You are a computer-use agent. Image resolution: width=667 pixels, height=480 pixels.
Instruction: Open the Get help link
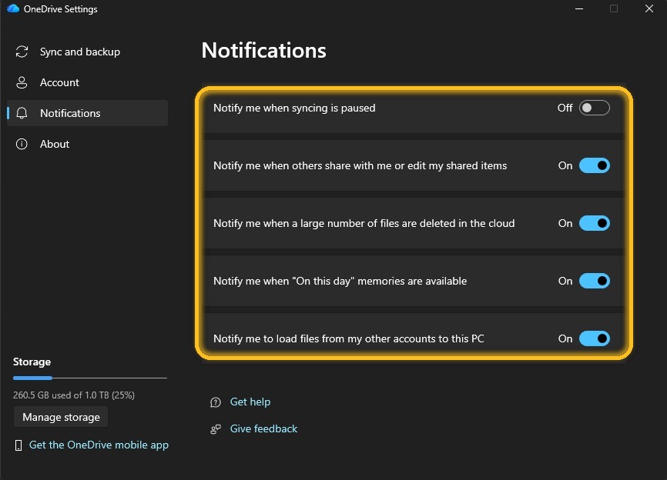point(250,402)
